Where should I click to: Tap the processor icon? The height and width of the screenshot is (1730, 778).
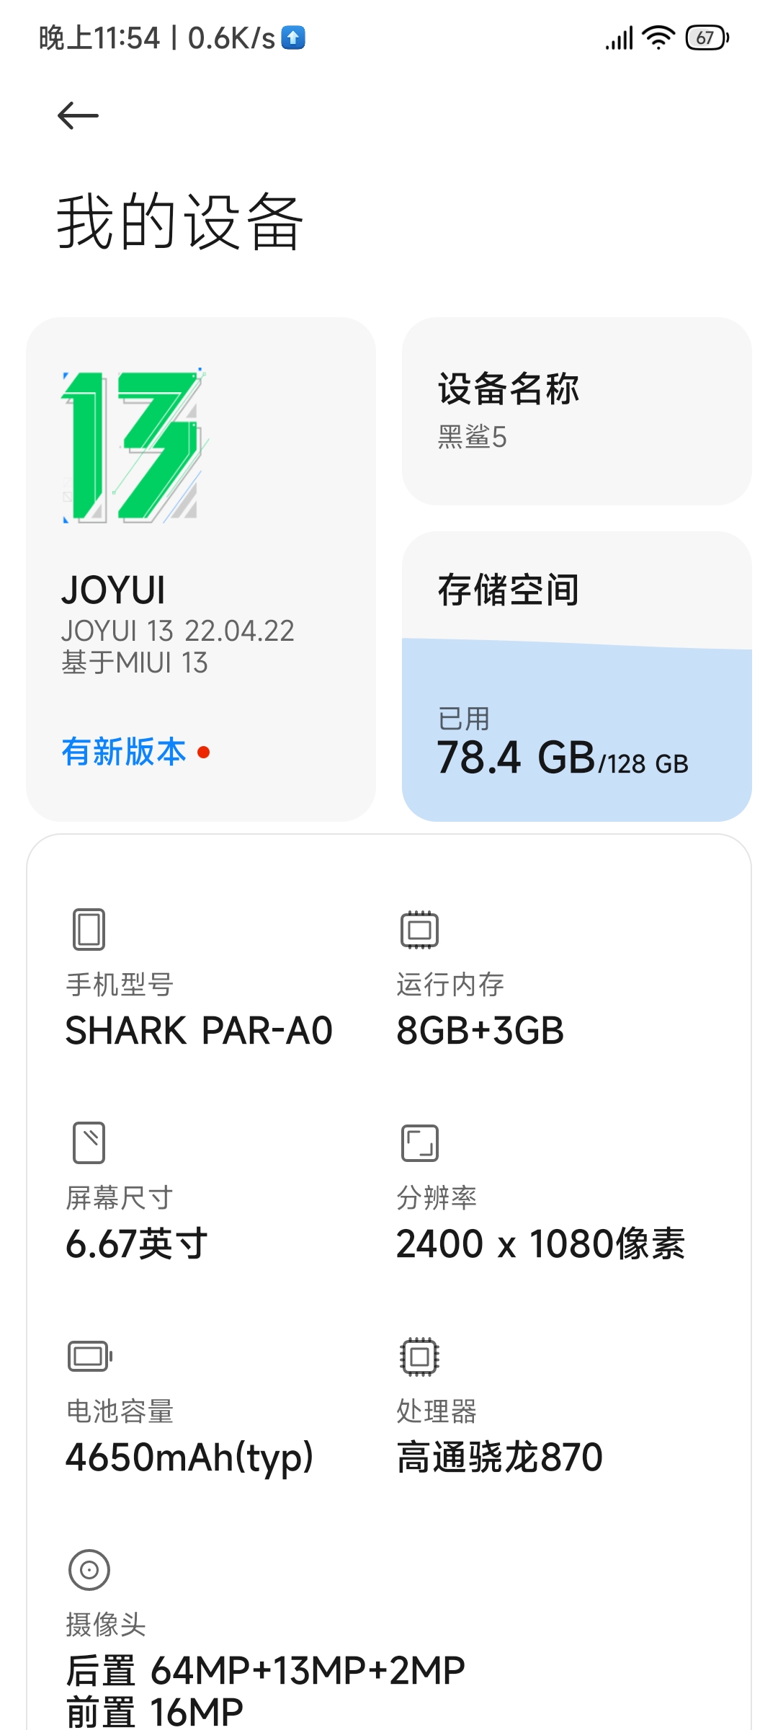coord(420,1357)
